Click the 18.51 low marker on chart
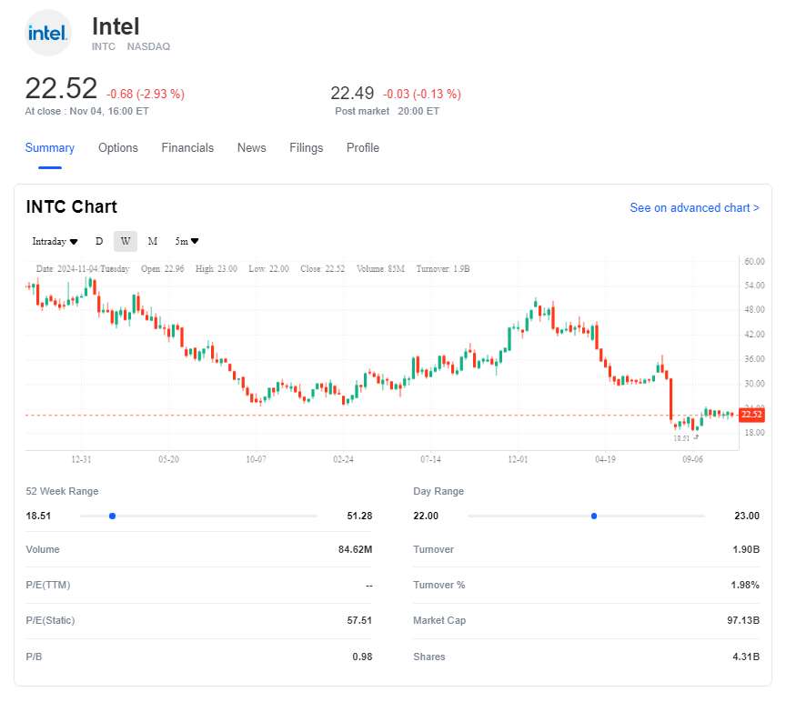786x702 pixels. click(x=681, y=437)
